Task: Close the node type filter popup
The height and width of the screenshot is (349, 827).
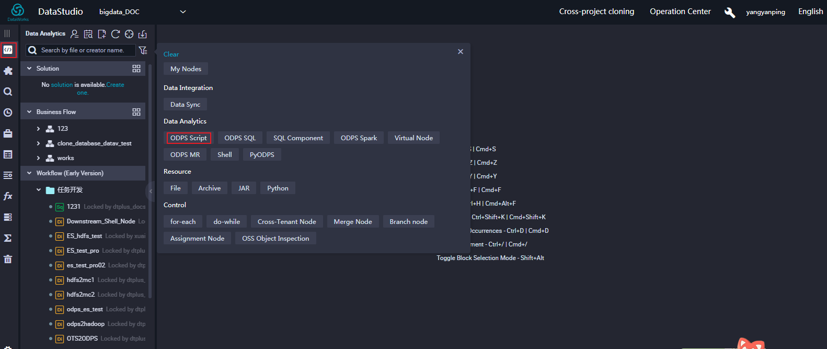Action: (x=461, y=51)
